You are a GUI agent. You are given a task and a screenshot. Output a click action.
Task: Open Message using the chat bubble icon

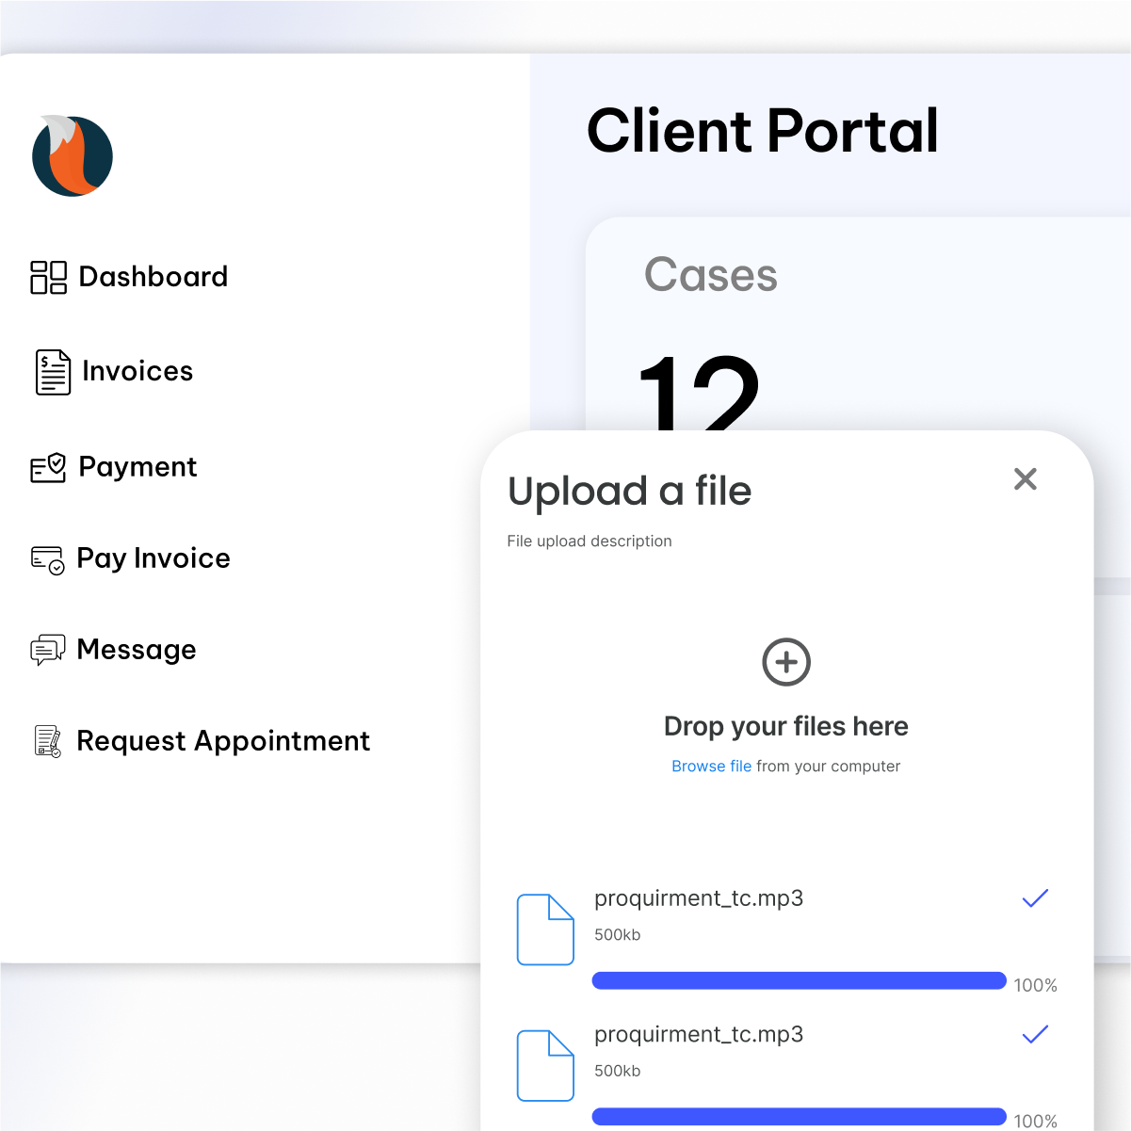tap(47, 650)
